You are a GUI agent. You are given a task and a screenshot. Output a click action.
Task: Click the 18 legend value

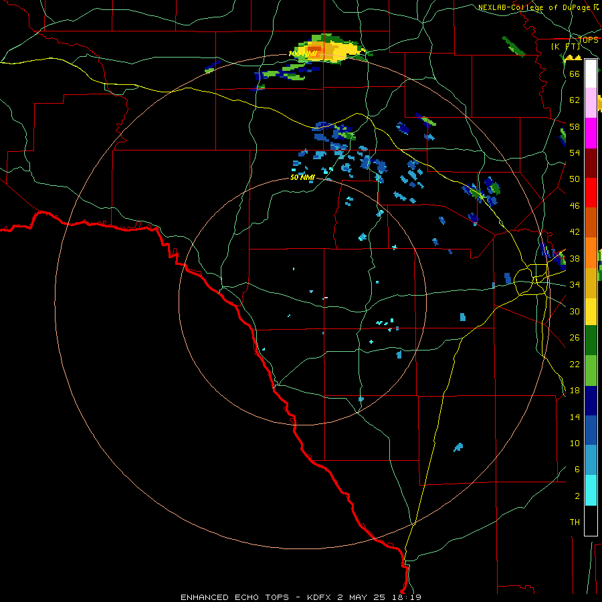tap(575, 391)
